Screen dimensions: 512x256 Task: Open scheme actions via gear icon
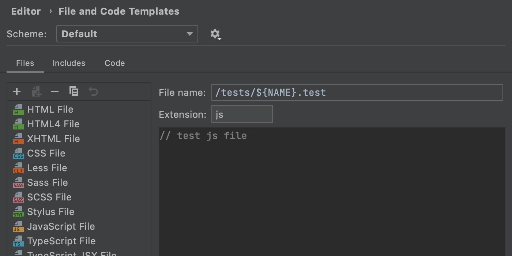215,34
